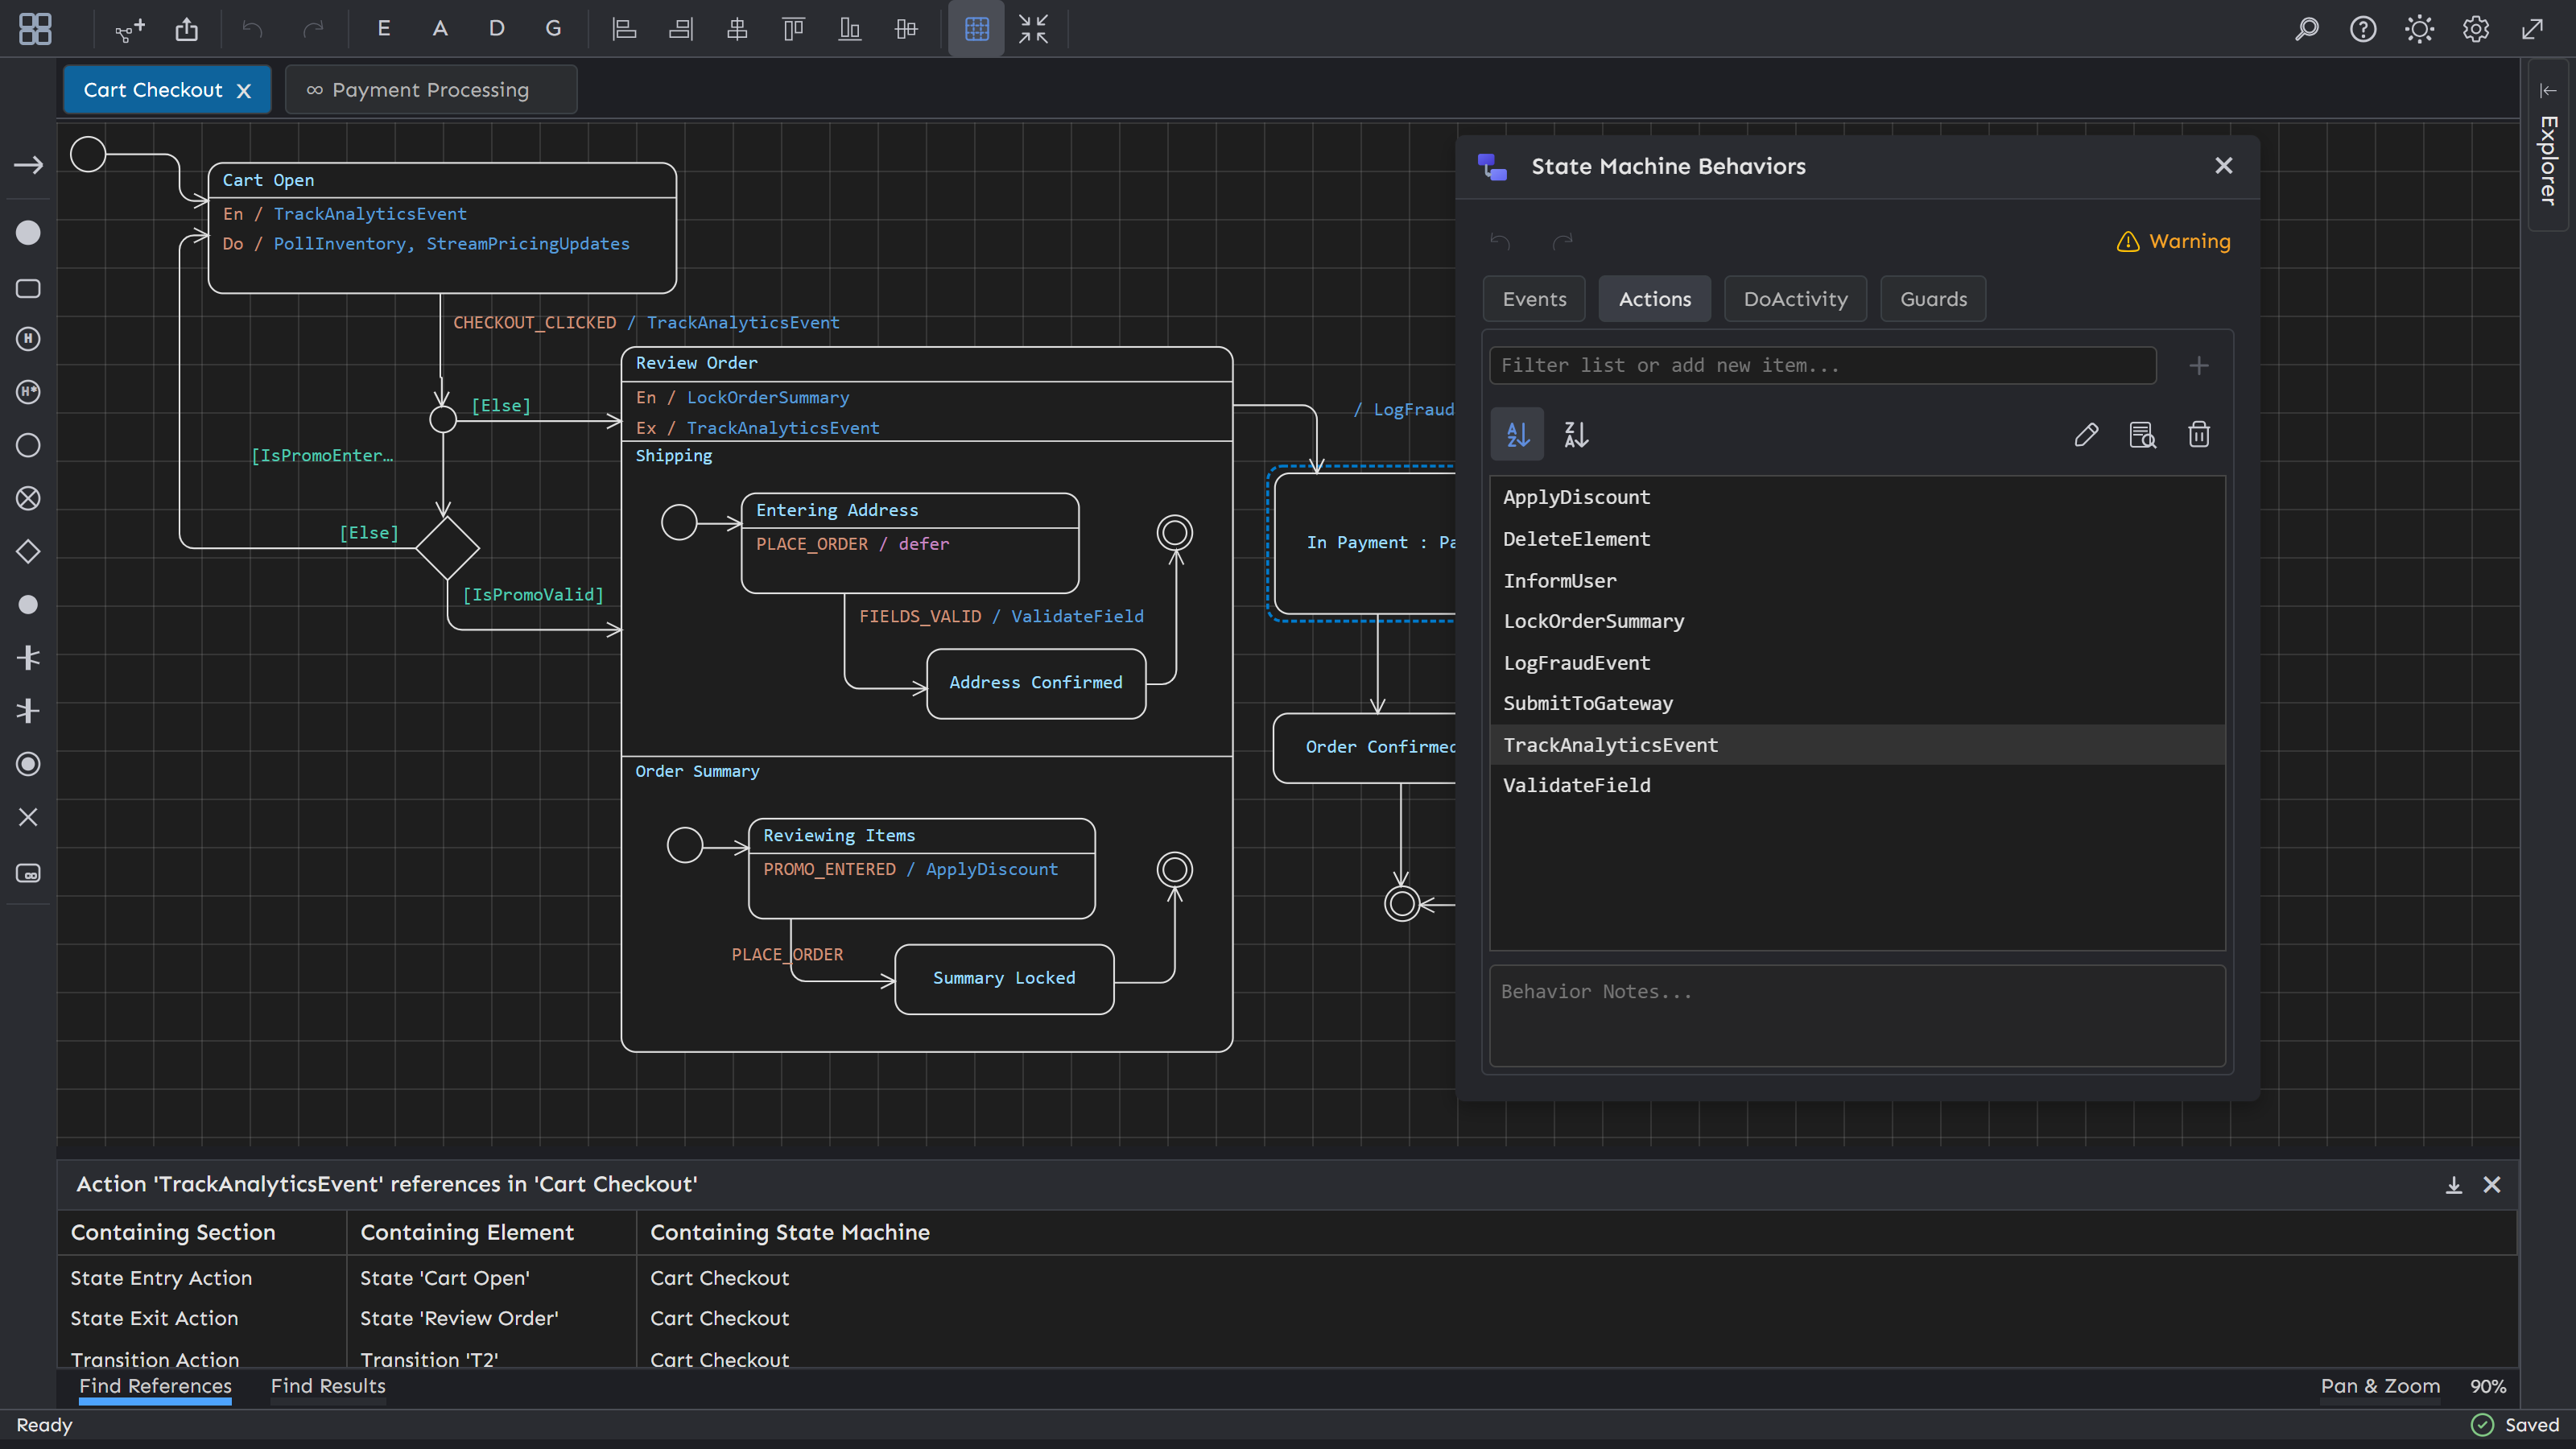This screenshot has height=1449, width=2576.
Task: Click the find references icon in panel
Action: click(x=2142, y=434)
